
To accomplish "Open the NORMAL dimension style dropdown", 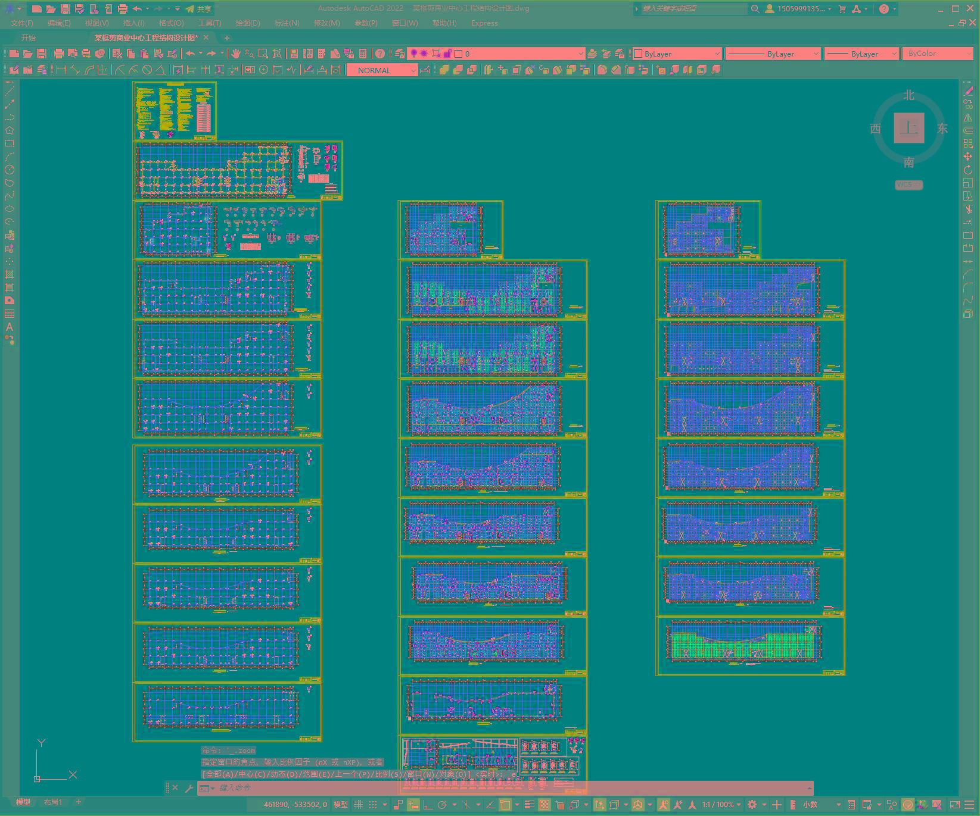I will pyautogui.click(x=382, y=70).
